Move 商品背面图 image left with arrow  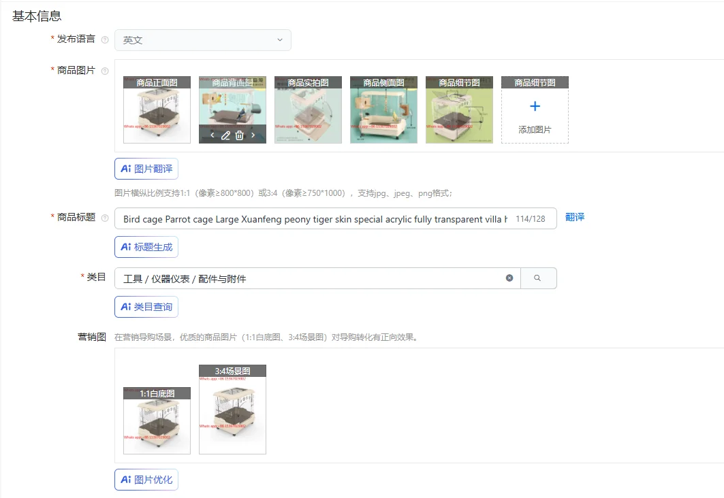pyautogui.click(x=213, y=135)
